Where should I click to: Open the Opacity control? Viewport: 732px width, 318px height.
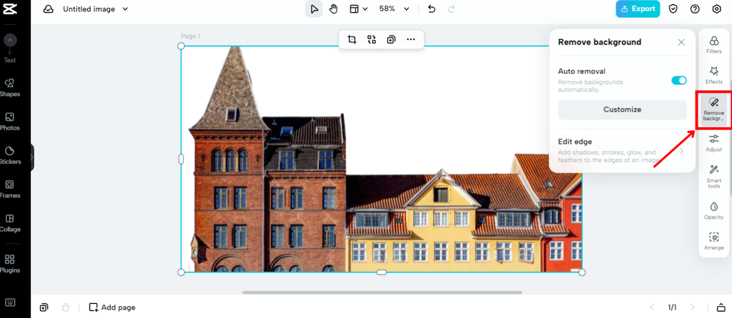[x=714, y=210]
